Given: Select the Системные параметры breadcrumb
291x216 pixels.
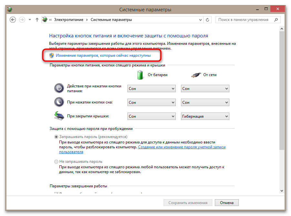Looking at the screenshot, I should click(x=111, y=20).
